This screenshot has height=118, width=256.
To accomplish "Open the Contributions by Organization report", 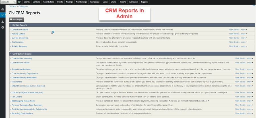I will point(25,73).
